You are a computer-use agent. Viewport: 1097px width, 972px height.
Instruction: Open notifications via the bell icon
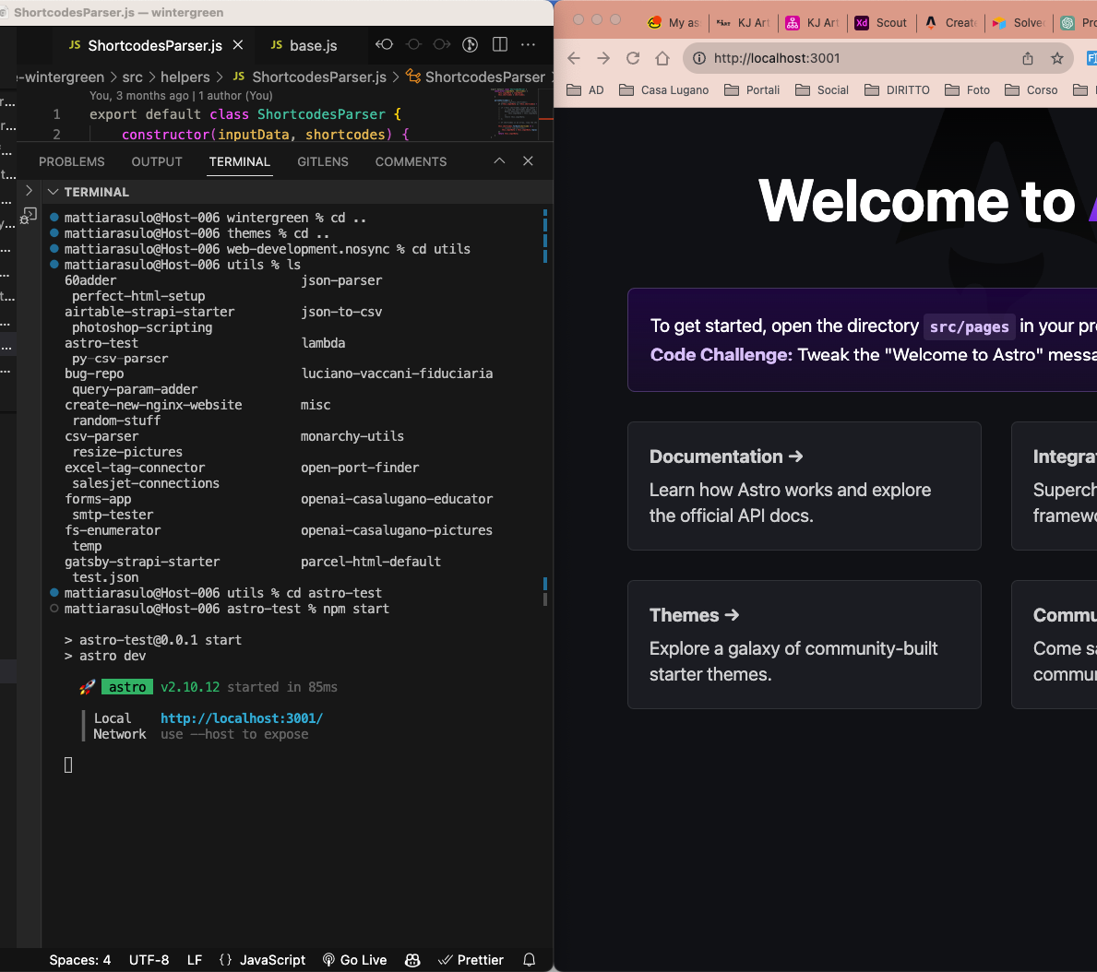(529, 960)
